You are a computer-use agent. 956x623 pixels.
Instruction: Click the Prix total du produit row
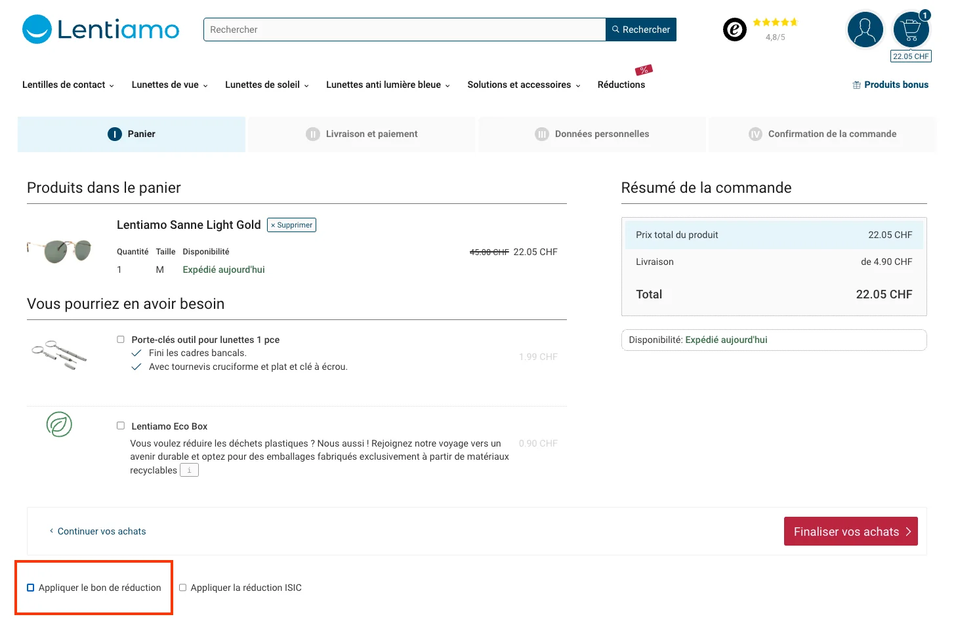coord(774,235)
